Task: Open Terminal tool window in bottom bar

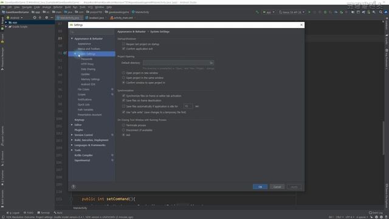Action: click(44, 213)
